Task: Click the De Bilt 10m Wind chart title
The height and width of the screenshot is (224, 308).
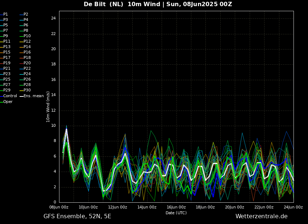Action: [x=158, y=4]
